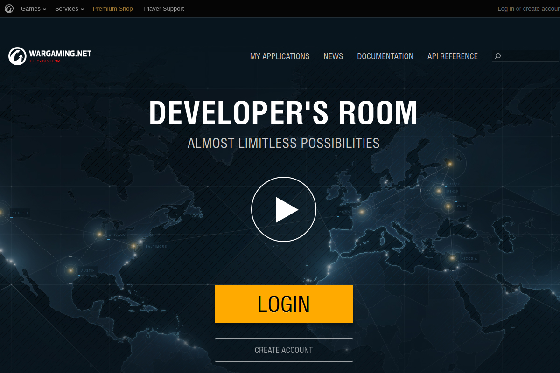560x373 pixels.
Task: Play the Developer's Room intro video
Action: 284,209
